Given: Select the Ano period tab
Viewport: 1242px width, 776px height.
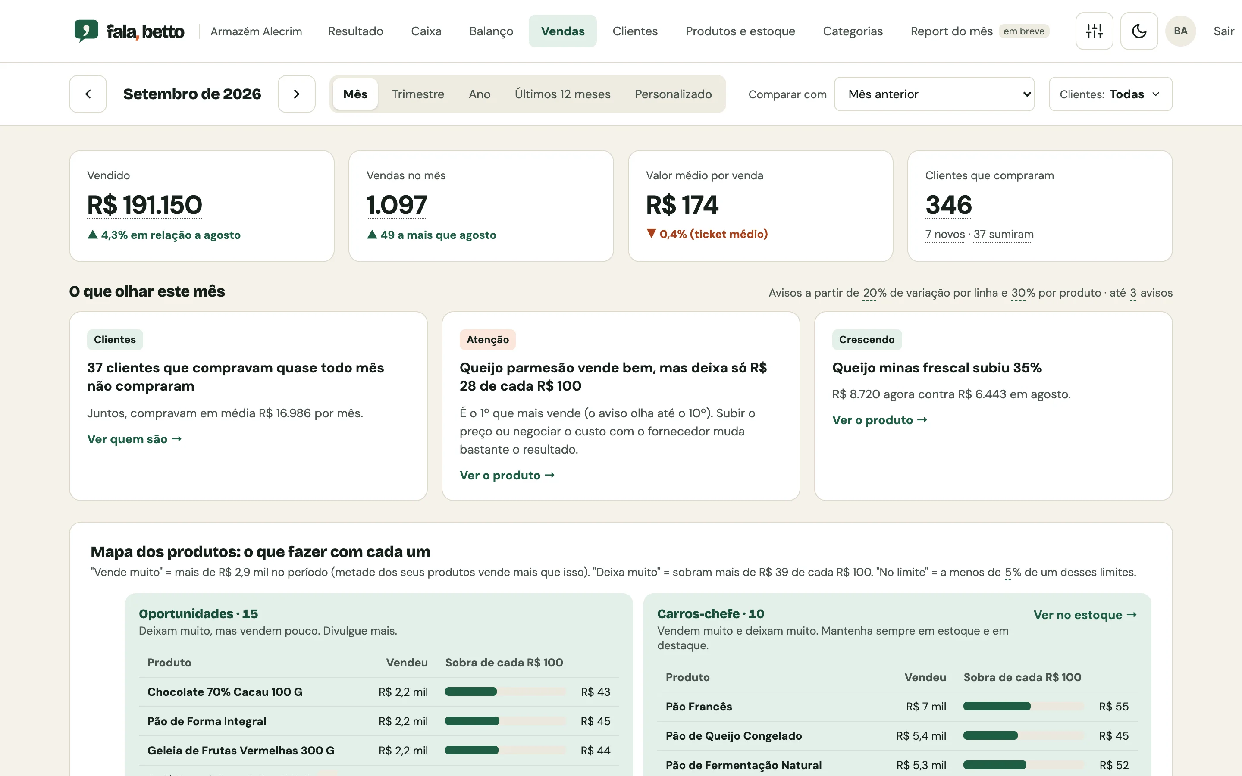Looking at the screenshot, I should click(x=480, y=94).
